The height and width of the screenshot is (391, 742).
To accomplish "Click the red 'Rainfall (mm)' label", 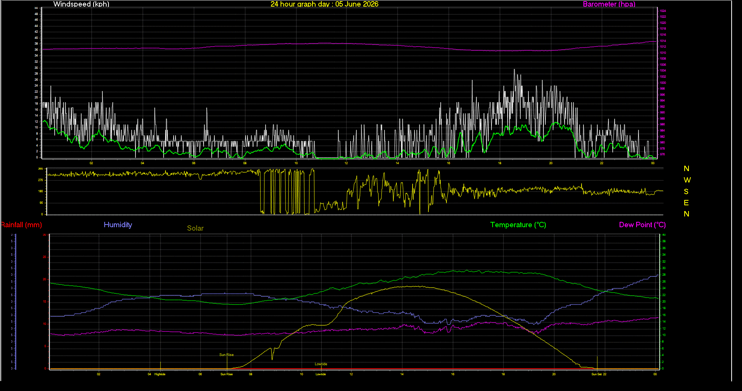I will coord(21,225).
